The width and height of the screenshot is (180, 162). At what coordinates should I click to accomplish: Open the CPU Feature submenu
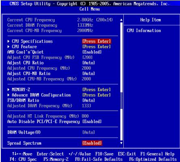point(24,47)
